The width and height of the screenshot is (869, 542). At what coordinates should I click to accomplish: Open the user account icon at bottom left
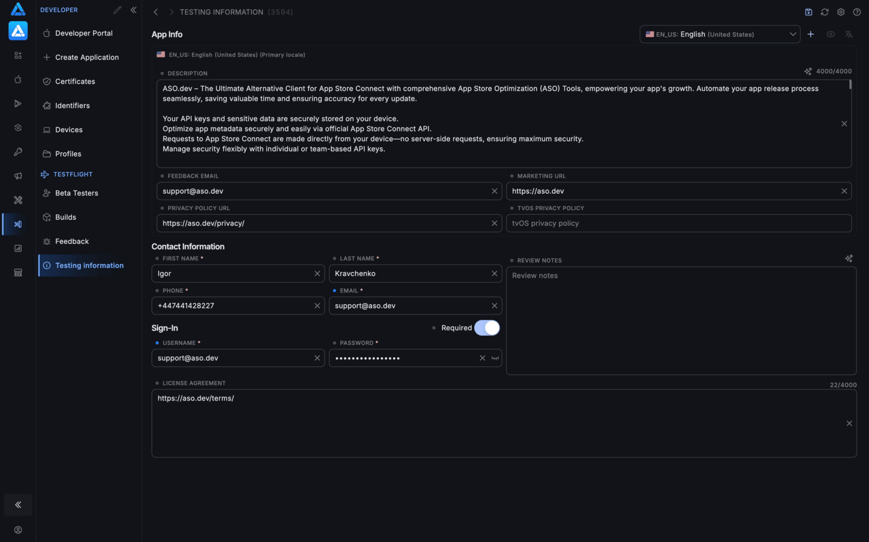click(x=18, y=530)
